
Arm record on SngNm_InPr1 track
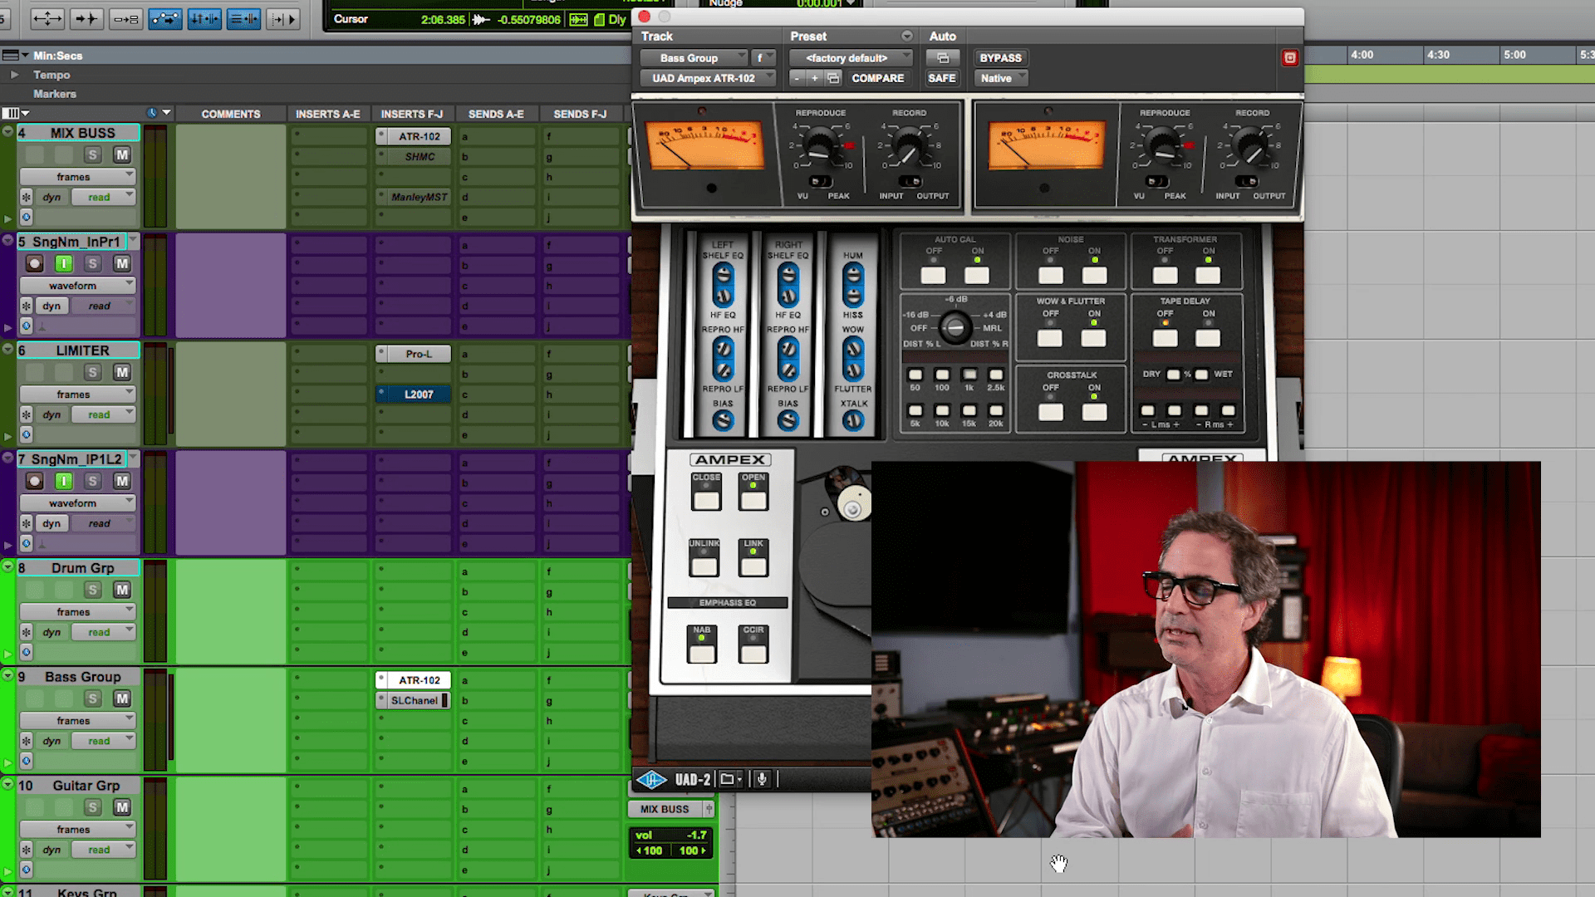[34, 264]
